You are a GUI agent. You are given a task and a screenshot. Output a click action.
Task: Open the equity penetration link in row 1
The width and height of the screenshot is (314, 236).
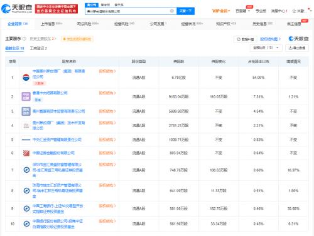coord(107,71)
